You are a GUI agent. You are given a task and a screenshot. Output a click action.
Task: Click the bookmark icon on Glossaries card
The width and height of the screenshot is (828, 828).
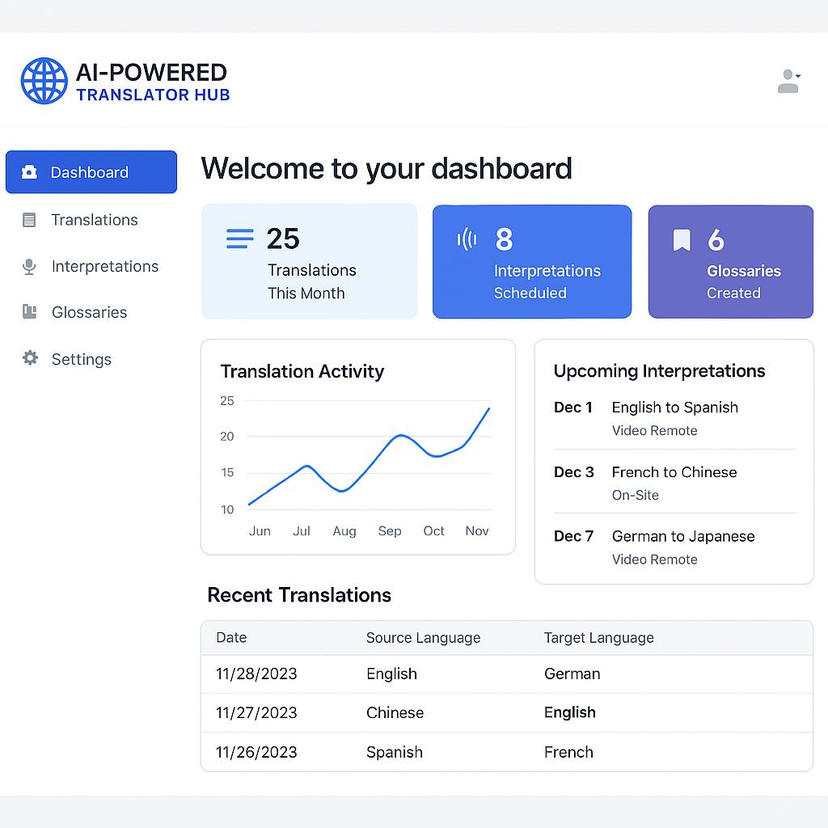tap(682, 240)
